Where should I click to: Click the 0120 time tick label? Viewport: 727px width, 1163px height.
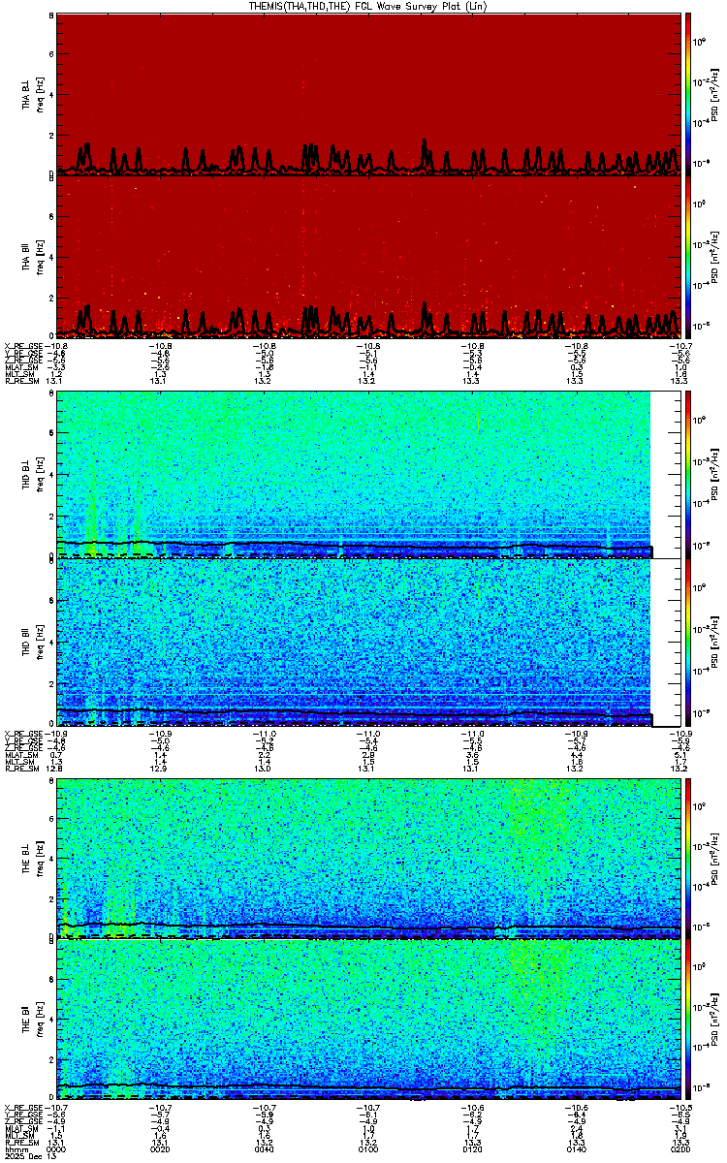[471, 1148]
